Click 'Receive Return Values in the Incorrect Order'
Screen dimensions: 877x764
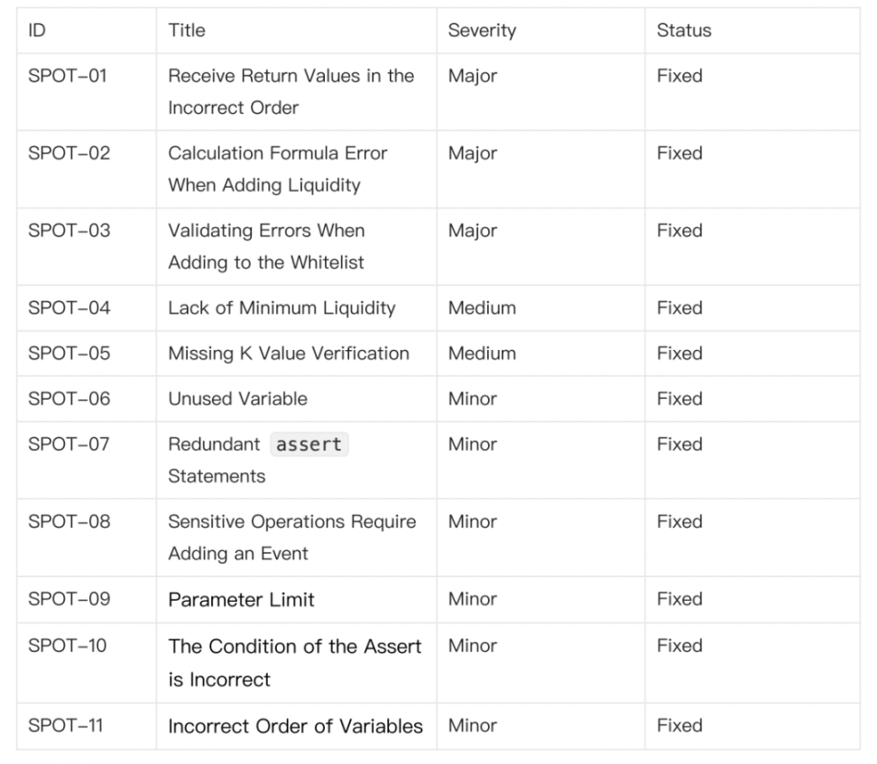291,91
